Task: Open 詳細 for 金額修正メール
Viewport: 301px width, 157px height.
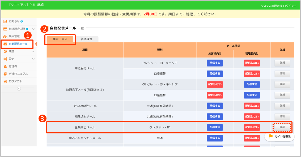Action: pyautogui.click(x=282, y=127)
